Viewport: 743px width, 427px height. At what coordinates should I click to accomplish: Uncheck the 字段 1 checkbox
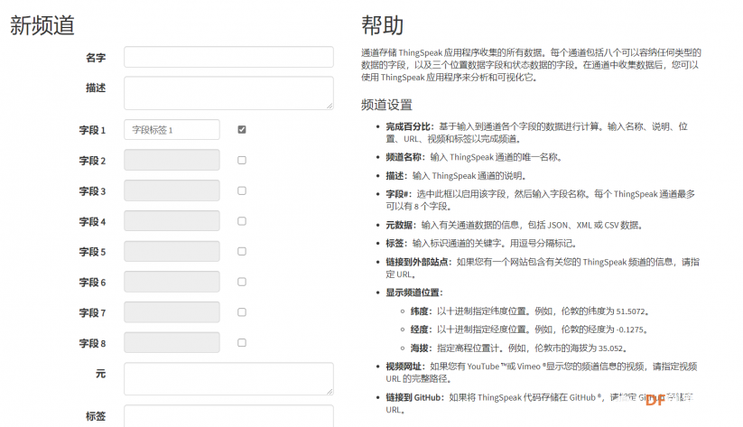[x=242, y=129]
